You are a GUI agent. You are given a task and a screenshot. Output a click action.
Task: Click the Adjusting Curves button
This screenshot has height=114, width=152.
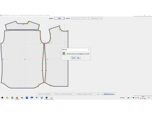click(x=109, y=94)
